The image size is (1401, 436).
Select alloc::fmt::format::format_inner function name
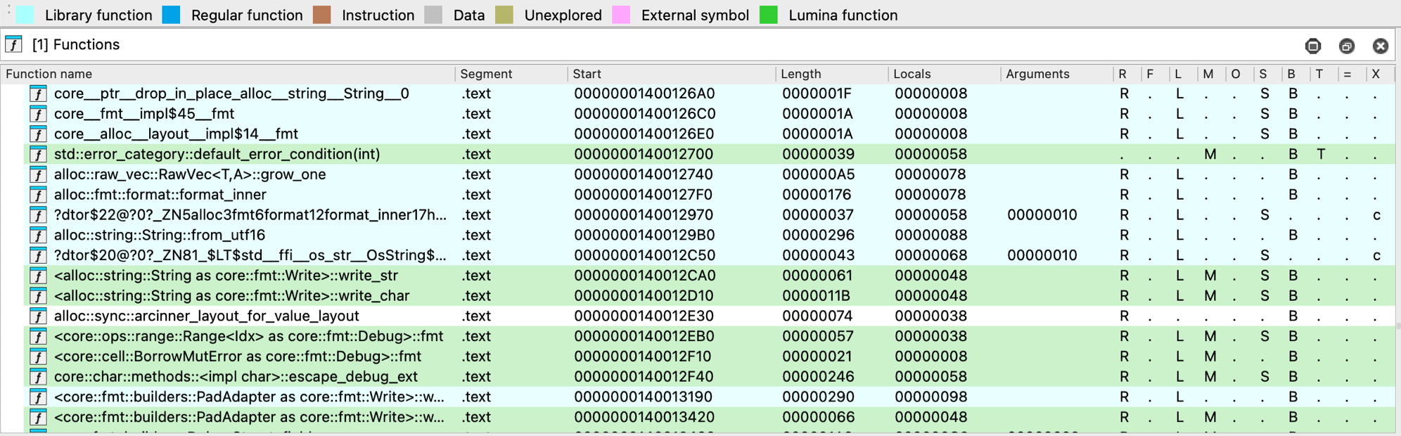click(x=160, y=195)
